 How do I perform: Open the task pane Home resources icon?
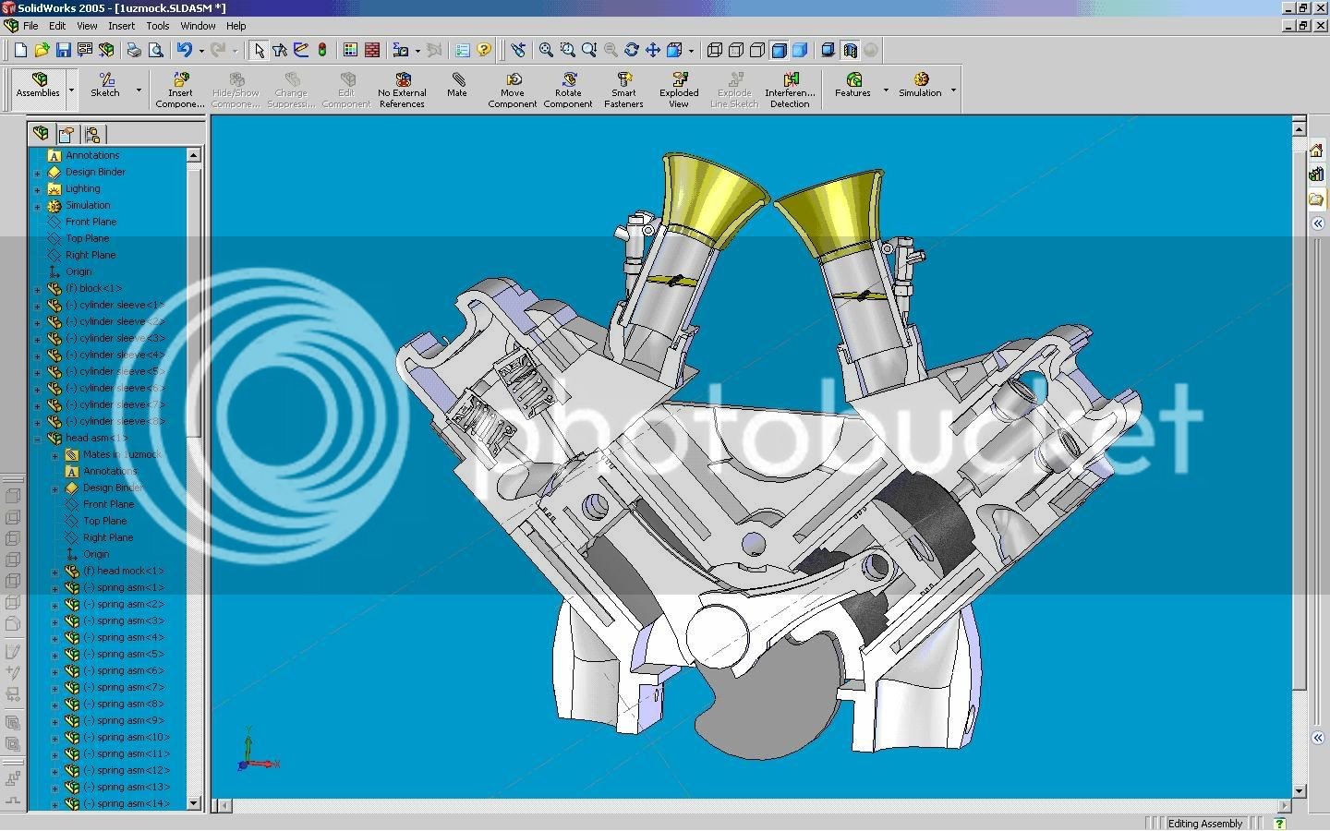[x=1316, y=151]
